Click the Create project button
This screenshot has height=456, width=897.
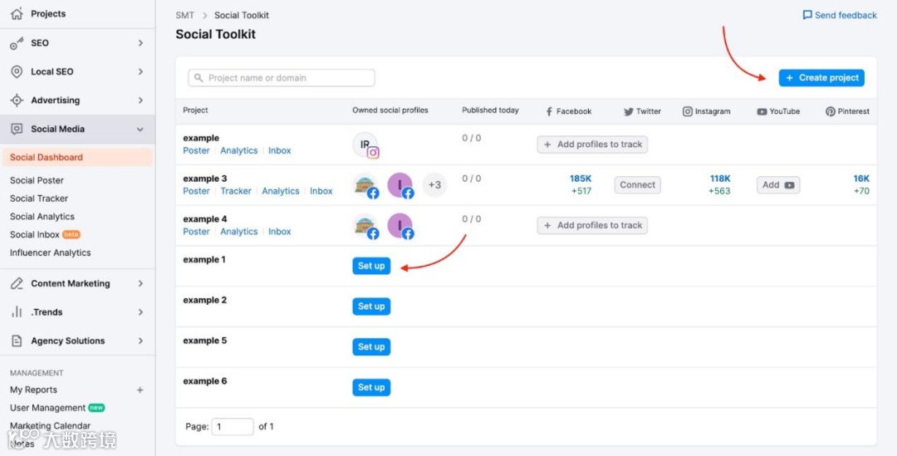821,78
